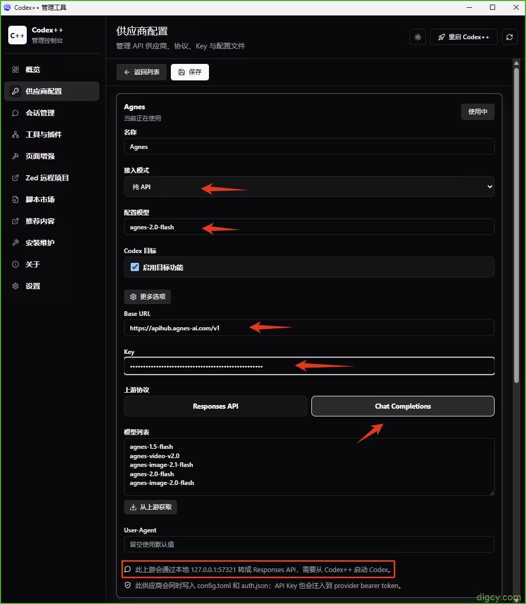Screen dimensions: 526x604
Task: Select Chat Completions upstream protocol
Action: 403,406
